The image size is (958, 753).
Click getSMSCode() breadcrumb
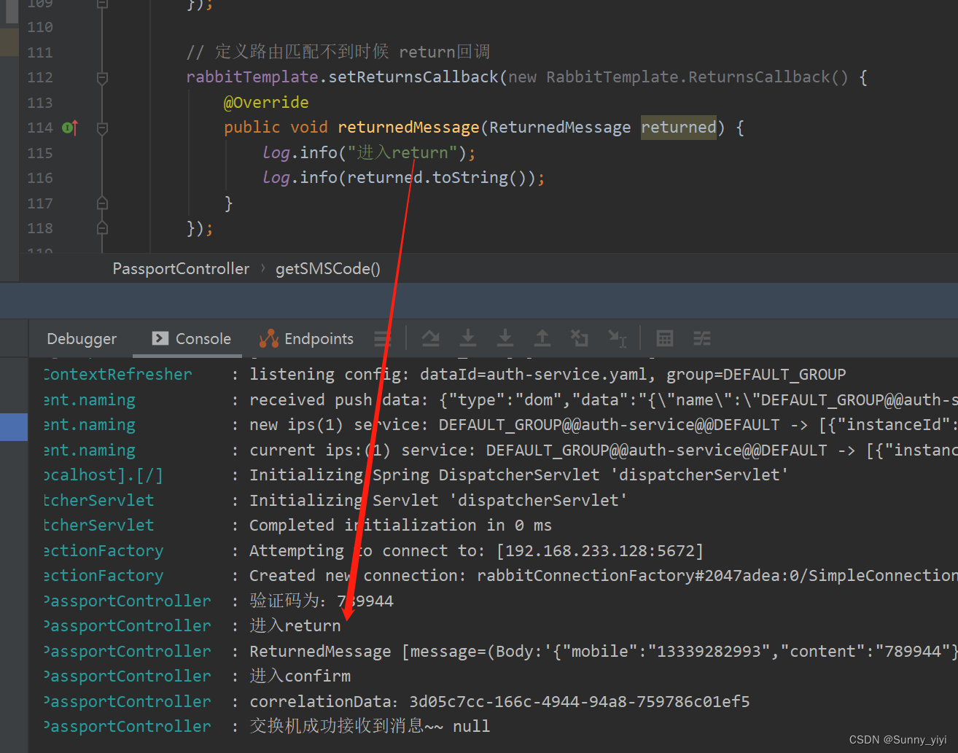tap(328, 269)
